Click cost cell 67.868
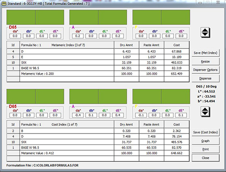 point(177,52)
